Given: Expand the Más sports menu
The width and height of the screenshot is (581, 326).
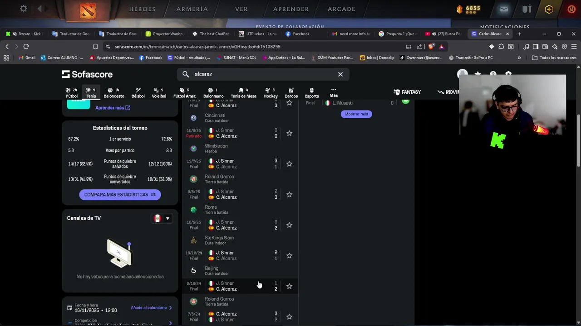Looking at the screenshot, I should (334, 92).
